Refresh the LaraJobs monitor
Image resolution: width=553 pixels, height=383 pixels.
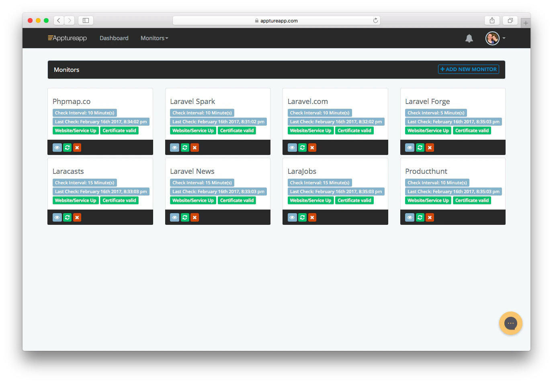[303, 218]
